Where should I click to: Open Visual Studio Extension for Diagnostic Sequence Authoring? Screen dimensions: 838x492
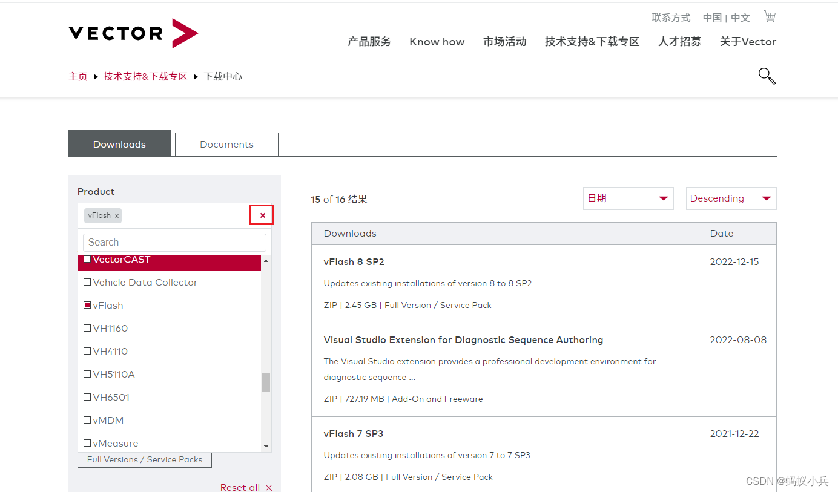point(463,340)
